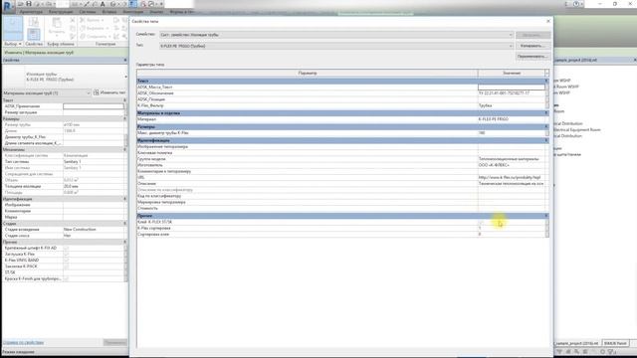Click the Open folder icon in quick access toolbar
This screenshot has height=358, width=637.
20,4
